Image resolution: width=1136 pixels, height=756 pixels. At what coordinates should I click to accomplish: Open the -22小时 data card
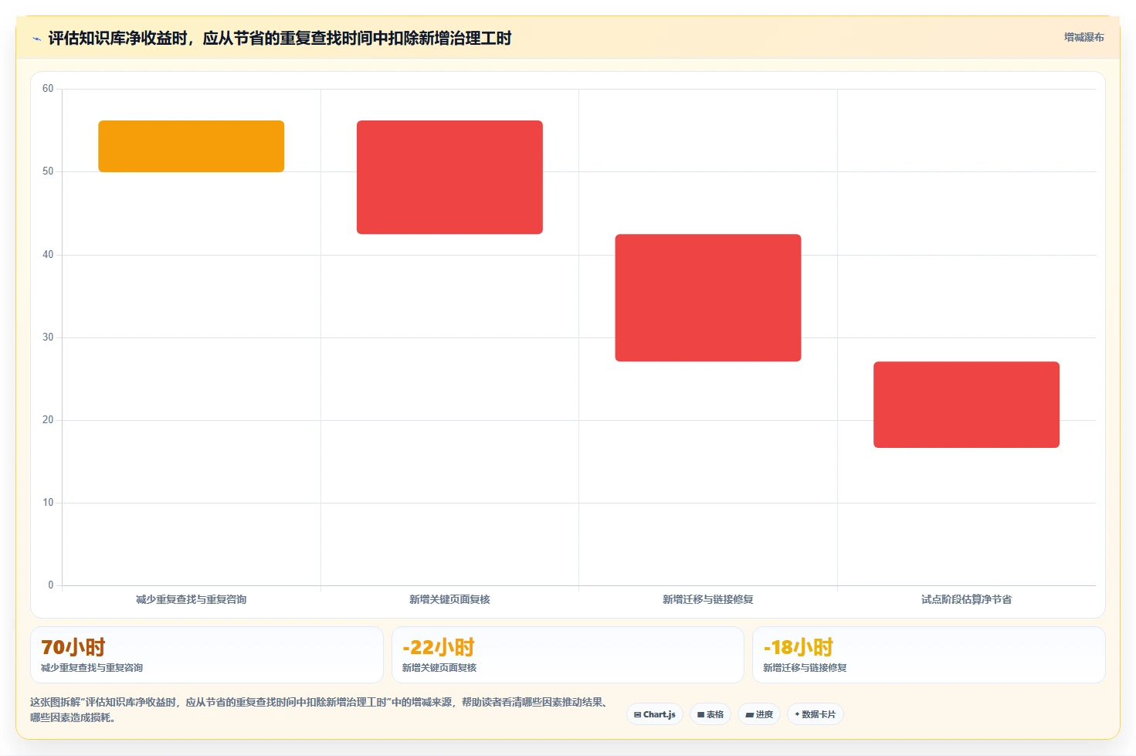(x=568, y=655)
